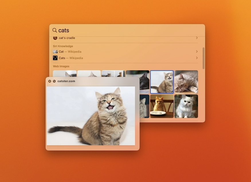Click the white fluffy cat thumbnail

[186, 107]
